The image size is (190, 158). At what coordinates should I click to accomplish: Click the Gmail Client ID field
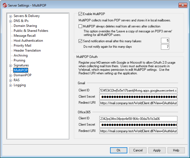138,90
